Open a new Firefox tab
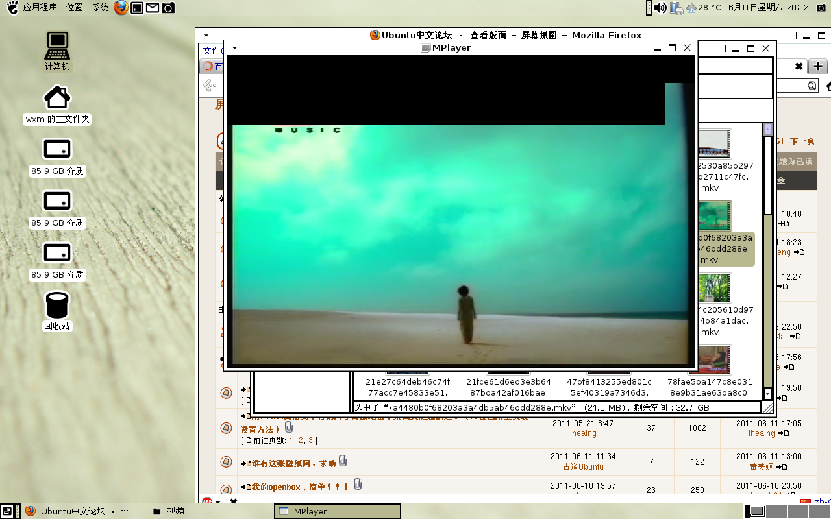This screenshot has height=519, width=831. click(817, 66)
